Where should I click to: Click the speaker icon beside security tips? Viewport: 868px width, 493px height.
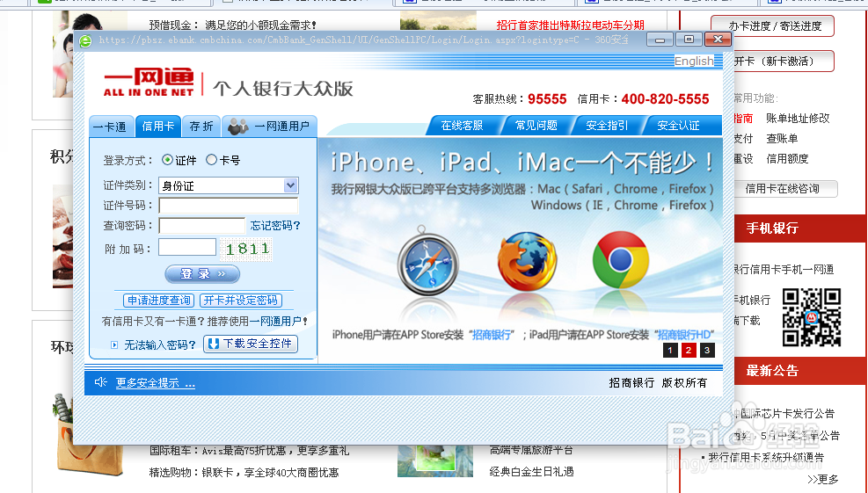tap(100, 382)
